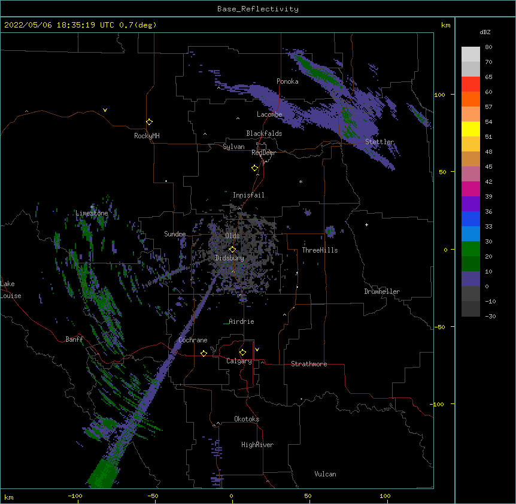
Task: Select the blue swatch between 36 and 33
Action: tap(471, 218)
